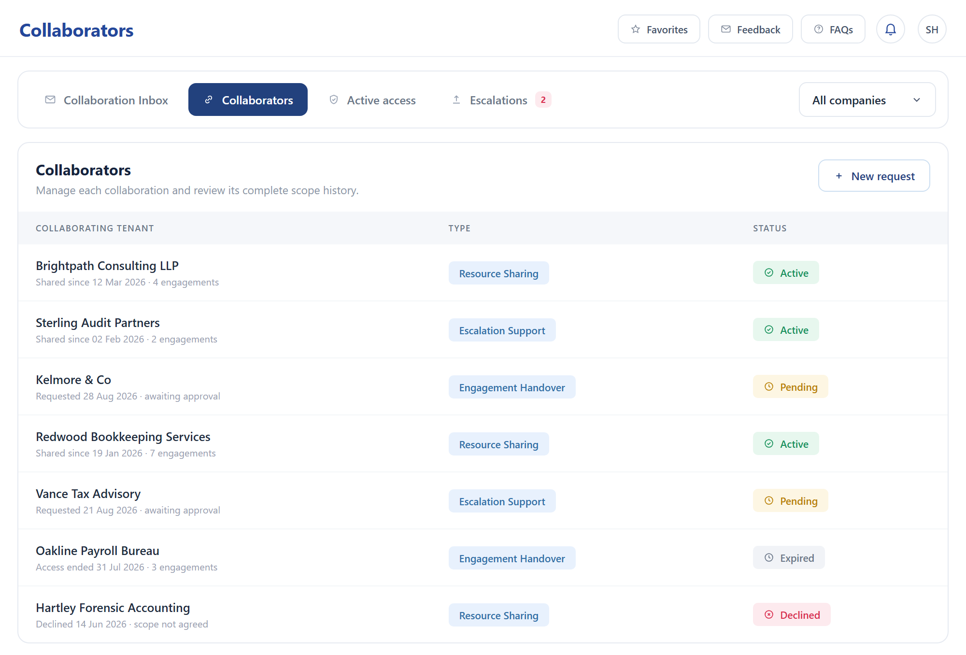Click the clock icon in Oakline's Expired status
This screenshot has height=655, width=966.
click(769, 558)
